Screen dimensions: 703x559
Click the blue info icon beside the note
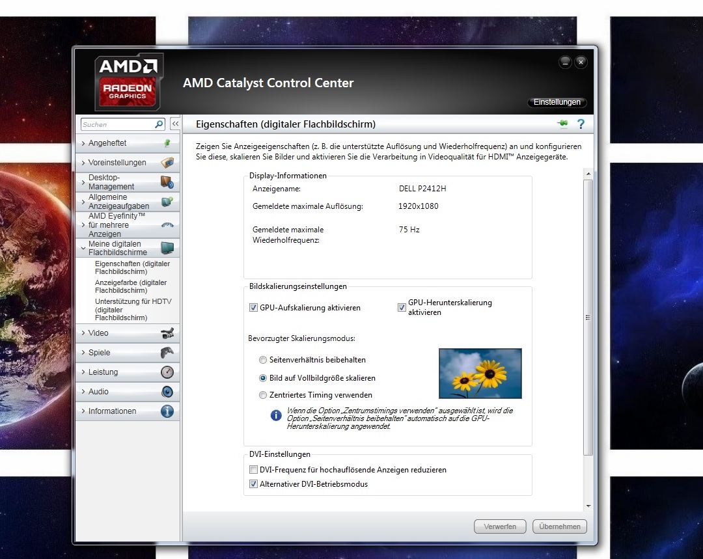(276, 415)
